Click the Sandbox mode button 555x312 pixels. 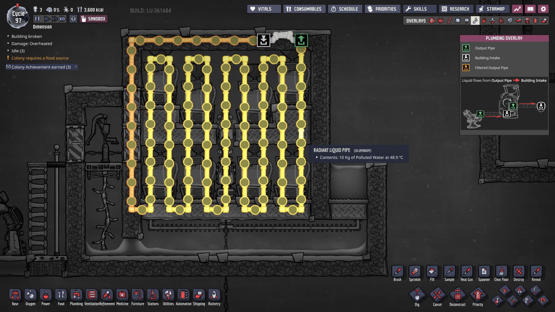93,19
